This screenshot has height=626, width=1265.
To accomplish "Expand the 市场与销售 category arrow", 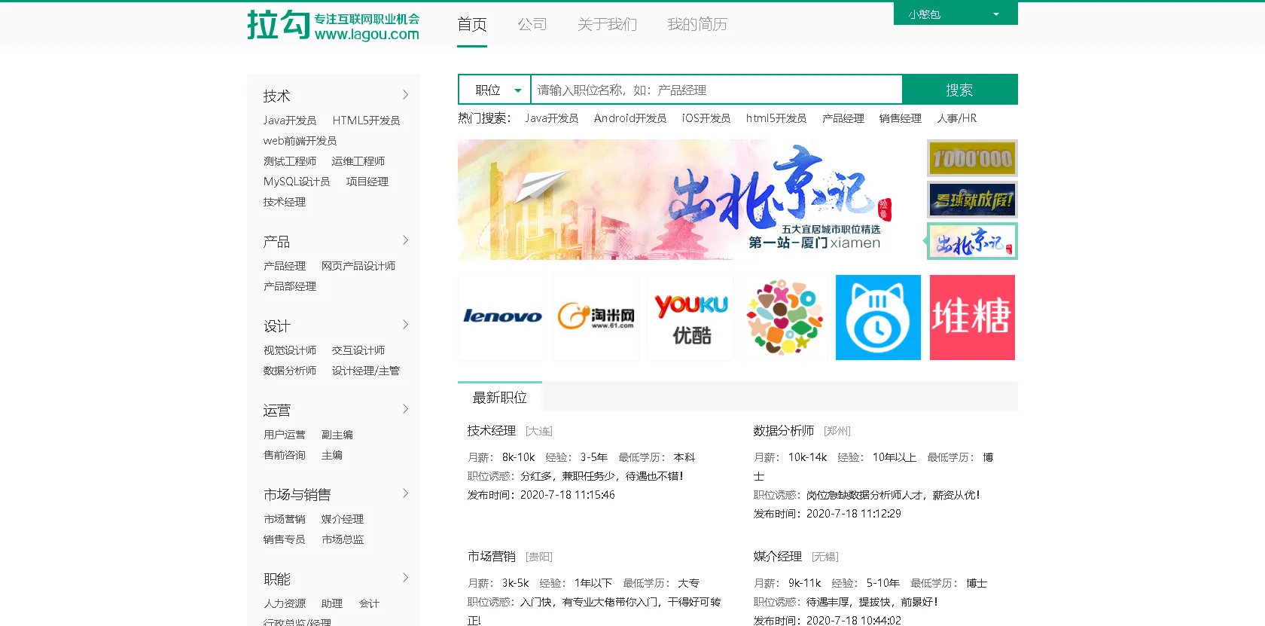I will (405, 493).
